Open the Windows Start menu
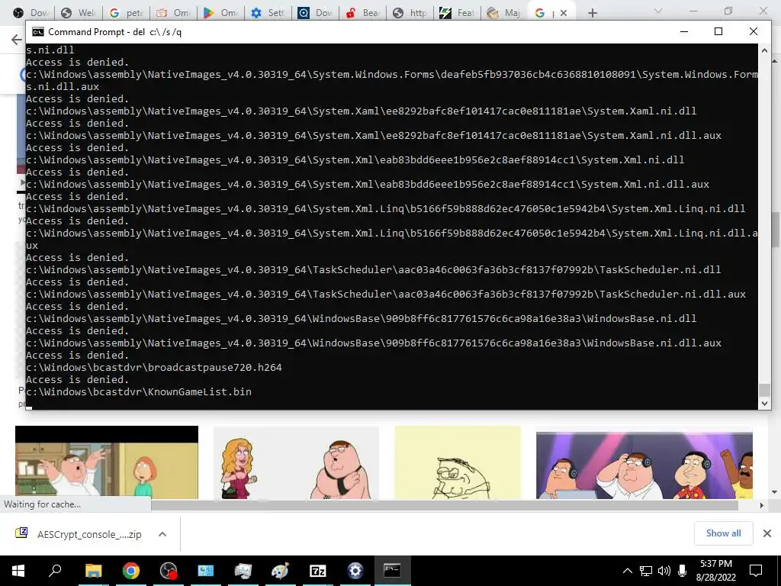The image size is (781, 586). pos(18,571)
